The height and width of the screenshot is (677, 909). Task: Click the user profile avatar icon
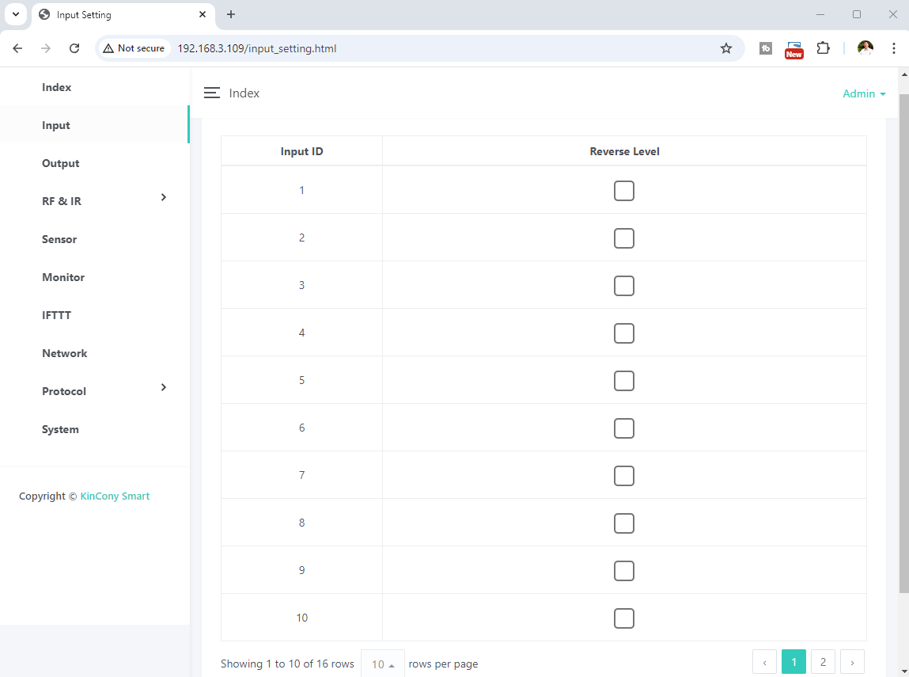pyautogui.click(x=865, y=48)
